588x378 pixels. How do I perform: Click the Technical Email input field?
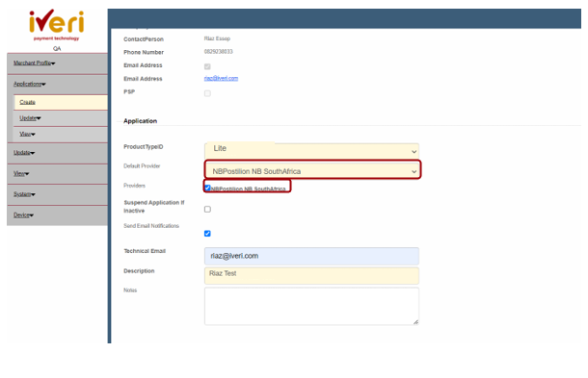(x=311, y=256)
